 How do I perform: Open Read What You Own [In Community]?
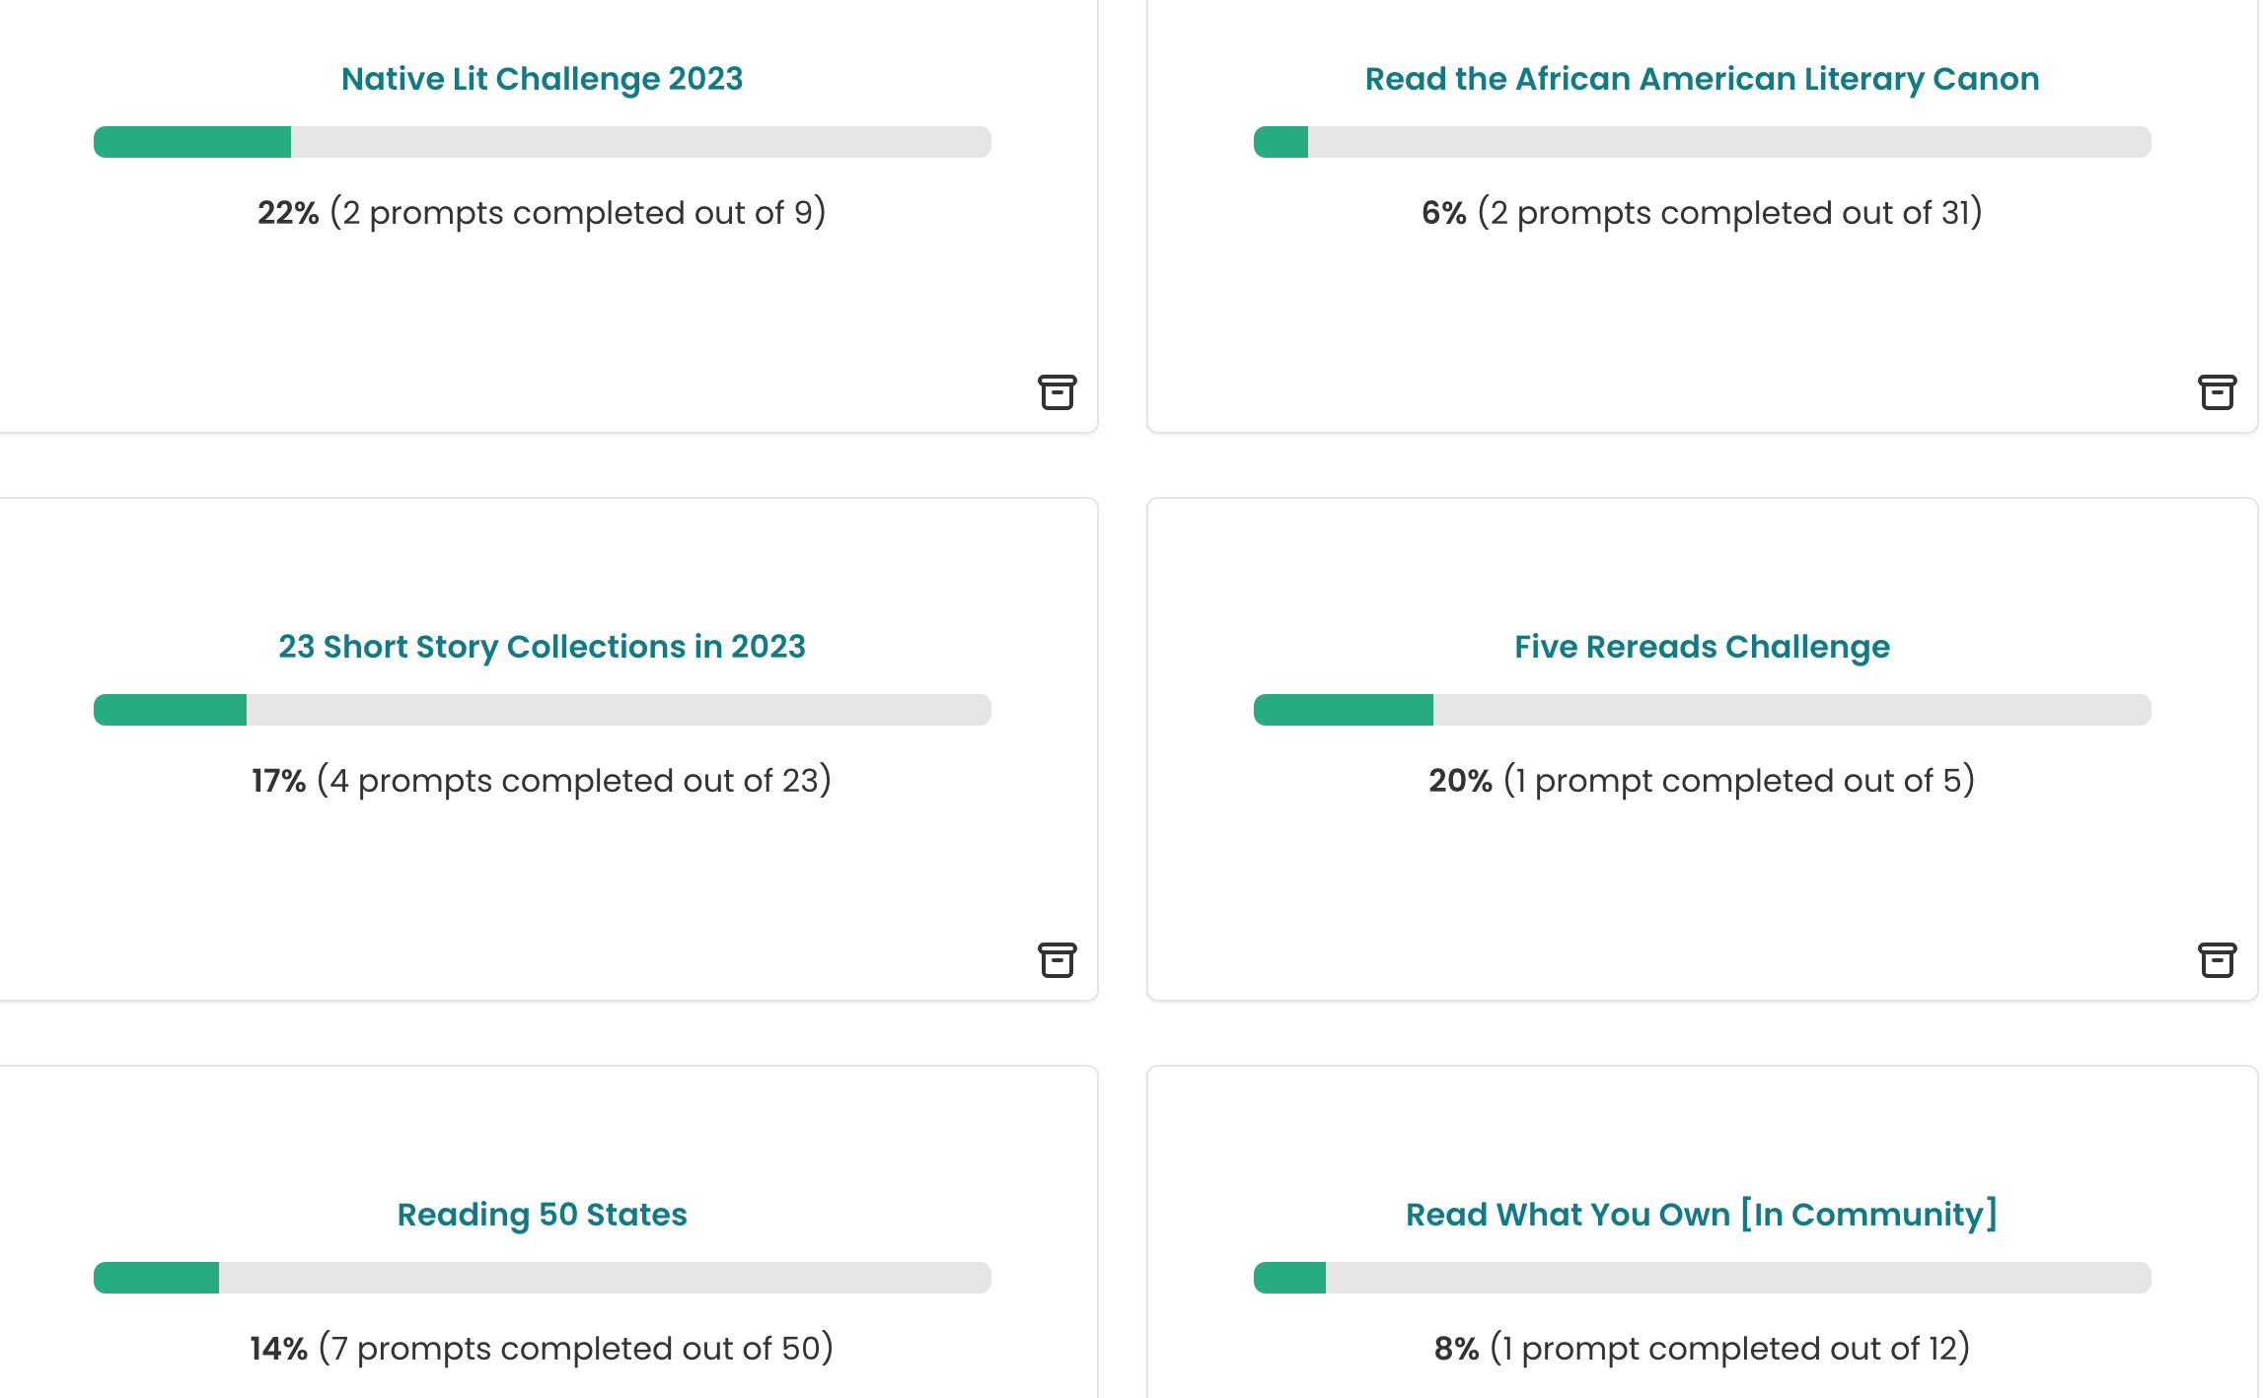1701,1214
